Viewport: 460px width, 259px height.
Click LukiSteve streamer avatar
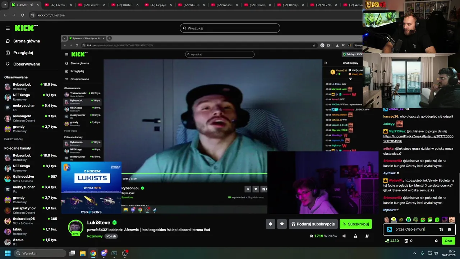[76, 227]
